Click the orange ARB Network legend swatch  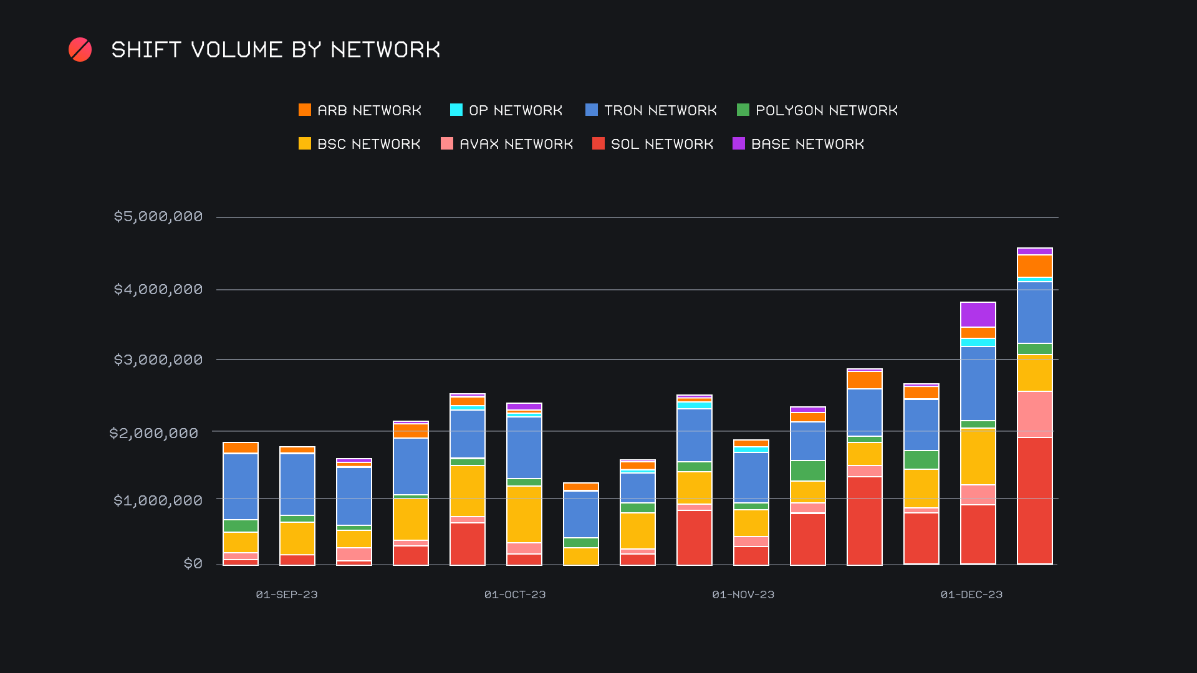(x=304, y=110)
